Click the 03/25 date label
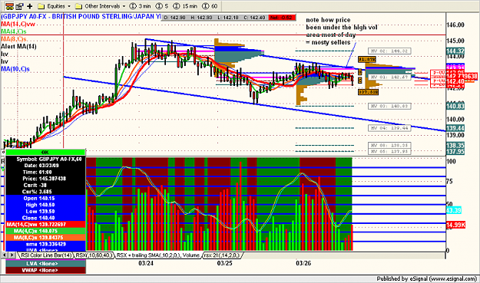This screenshot has width=480, height=283. pos(225,263)
